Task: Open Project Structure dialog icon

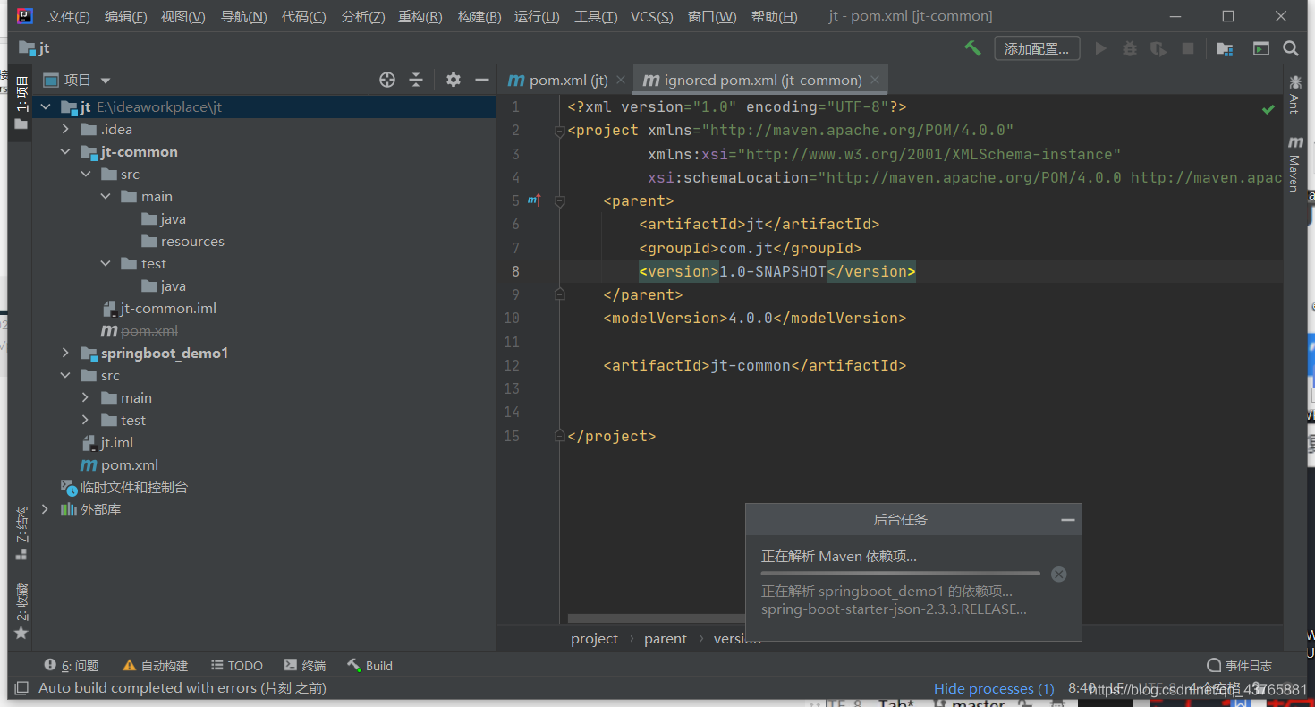Action: 1225,48
